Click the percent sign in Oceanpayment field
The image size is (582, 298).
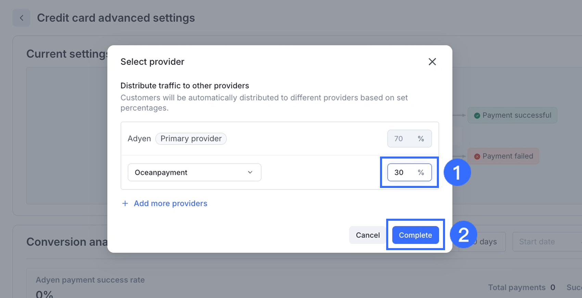coord(421,173)
